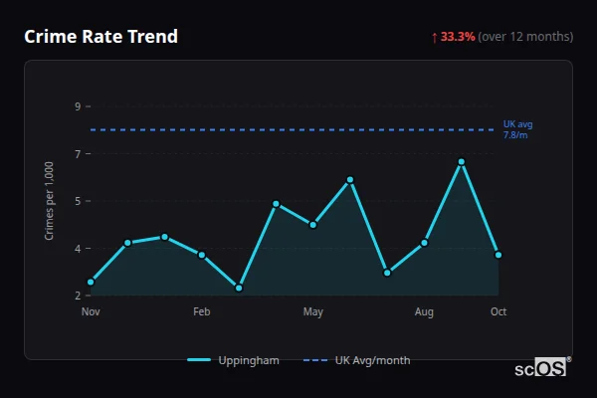Select the Feb data point on the line
Viewport: 597px width, 398px height.
(x=202, y=255)
